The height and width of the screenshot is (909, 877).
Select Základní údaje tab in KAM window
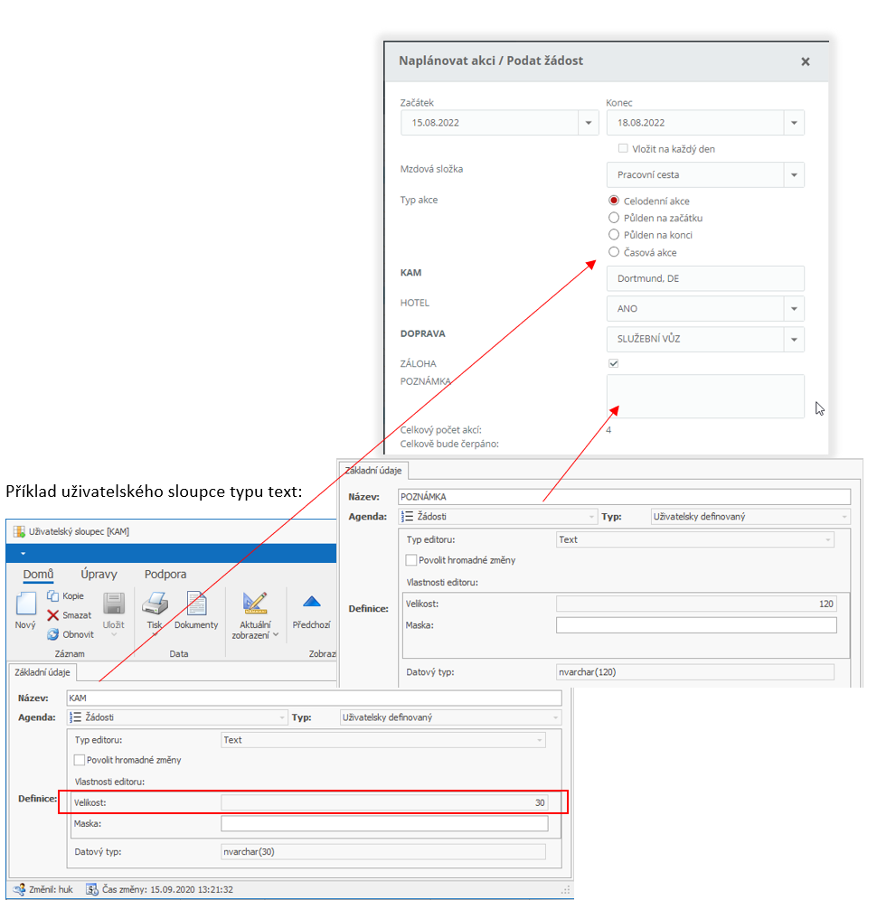[42, 672]
